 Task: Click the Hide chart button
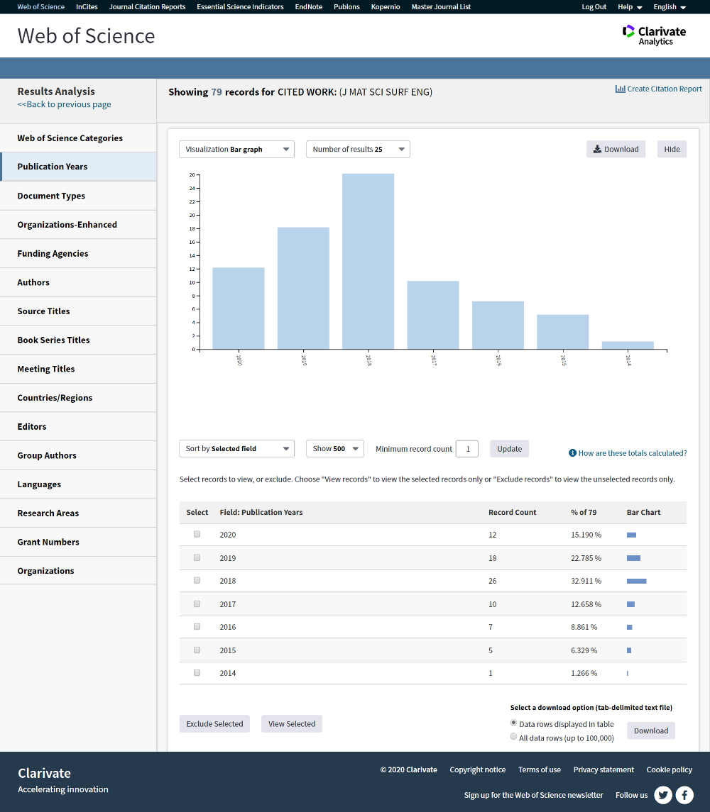pos(672,149)
